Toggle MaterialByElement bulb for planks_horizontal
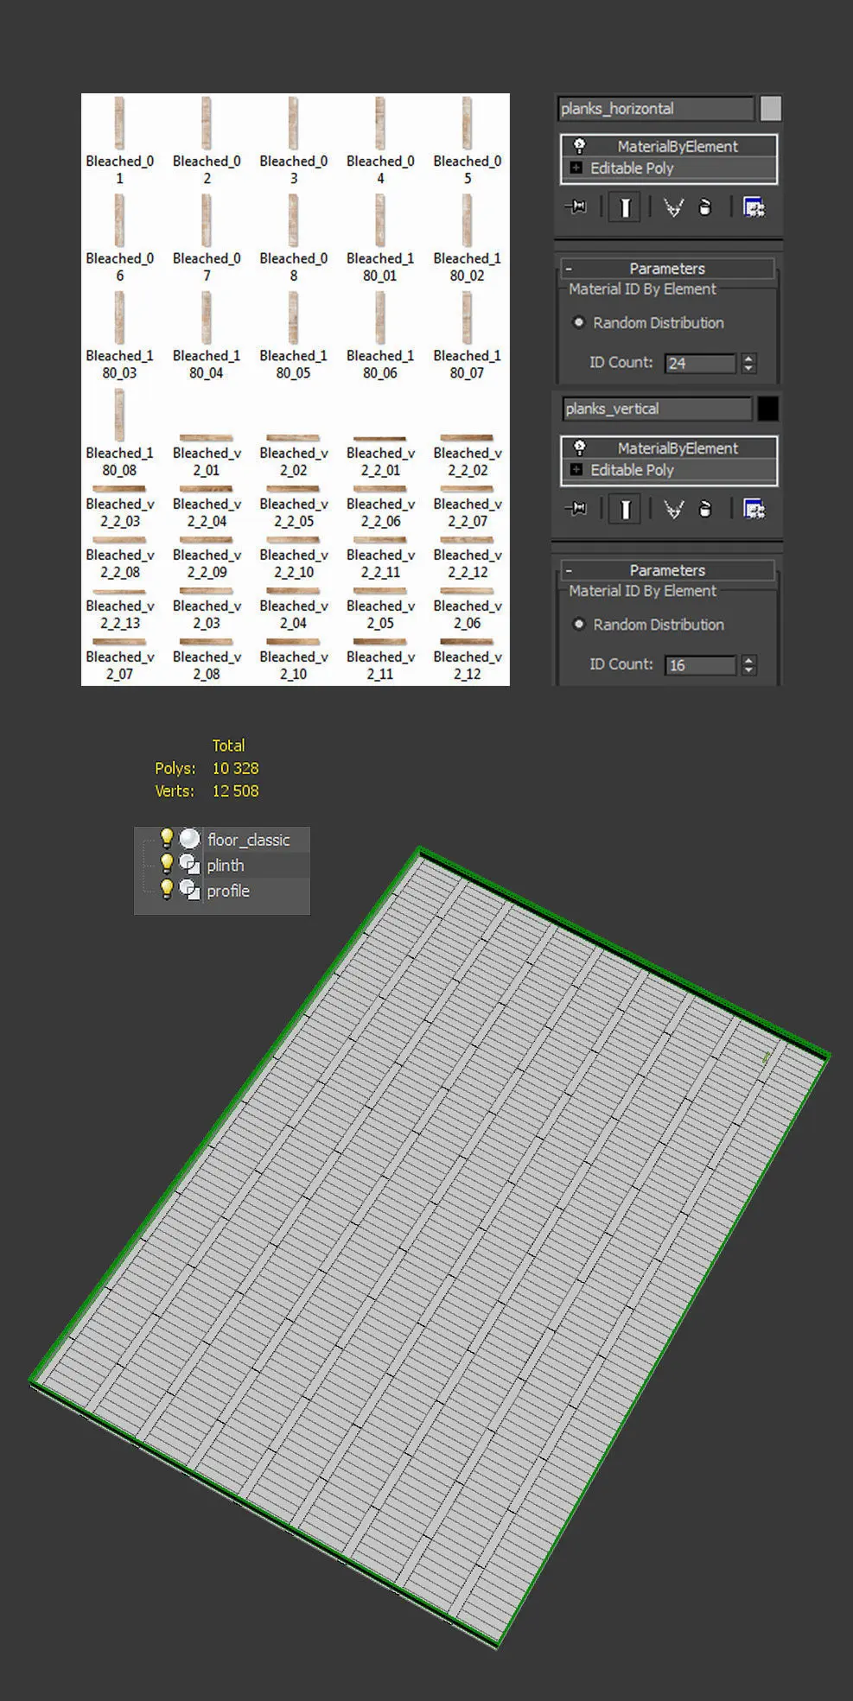This screenshot has height=1701, width=853. point(580,146)
